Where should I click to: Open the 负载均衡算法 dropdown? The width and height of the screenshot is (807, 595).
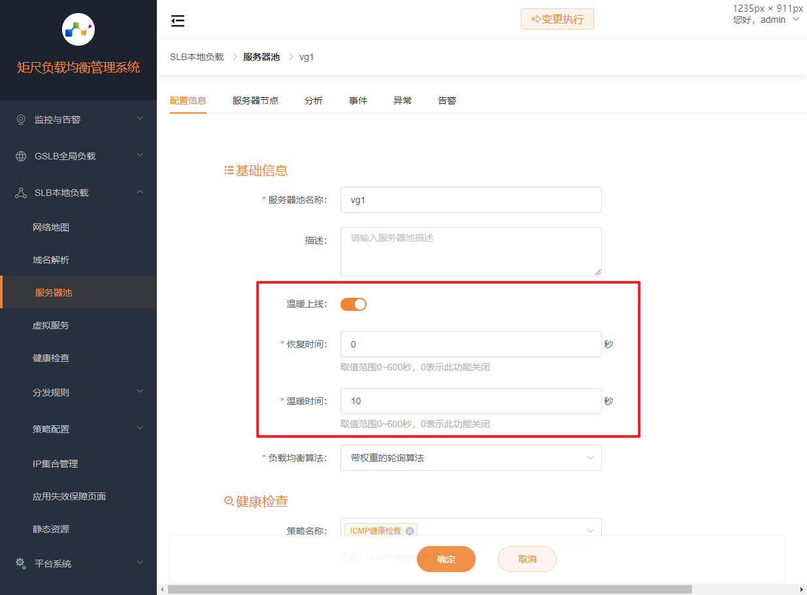470,458
